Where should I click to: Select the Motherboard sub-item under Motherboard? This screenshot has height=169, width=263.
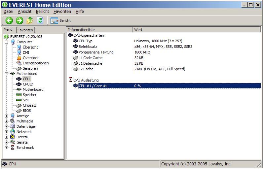[33, 89]
